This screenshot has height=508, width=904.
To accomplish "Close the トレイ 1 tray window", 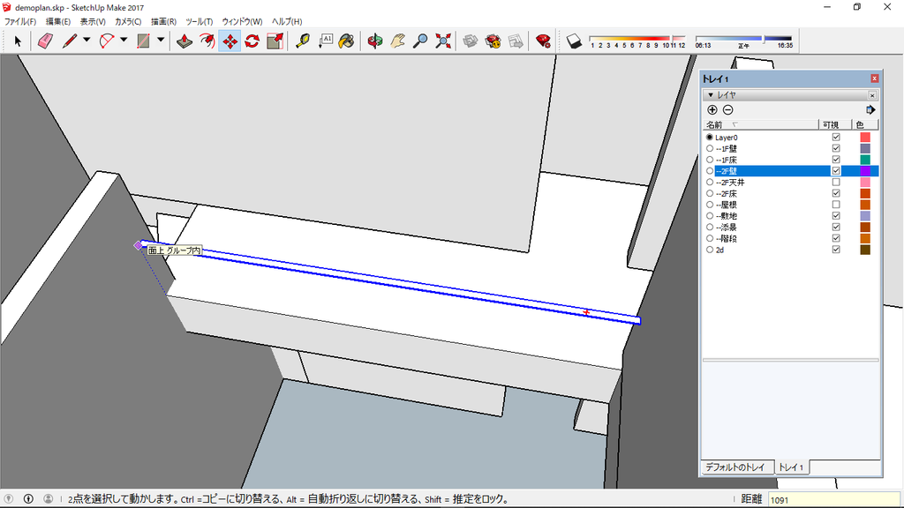I will 875,78.
